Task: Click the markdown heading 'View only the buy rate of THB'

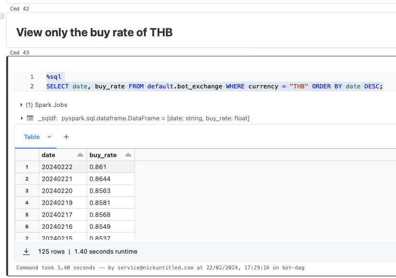Action: click(94, 32)
